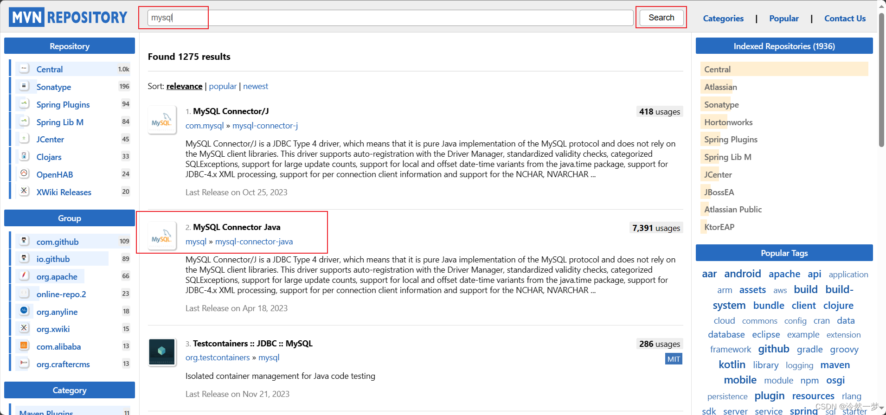View 286 usages of Testcontainers MySQL
The height and width of the screenshot is (415, 886).
coord(660,344)
